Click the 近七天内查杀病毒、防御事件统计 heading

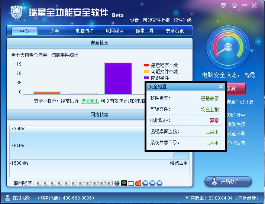point(45,55)
